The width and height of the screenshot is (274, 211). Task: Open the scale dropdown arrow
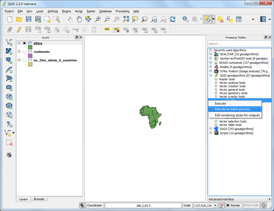click(216, 205)
